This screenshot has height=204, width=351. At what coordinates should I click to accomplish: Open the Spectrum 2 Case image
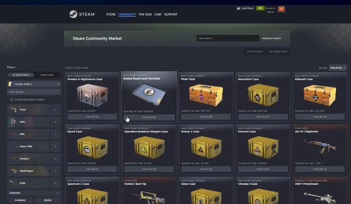pyautogui.click(x=92, y=196)
